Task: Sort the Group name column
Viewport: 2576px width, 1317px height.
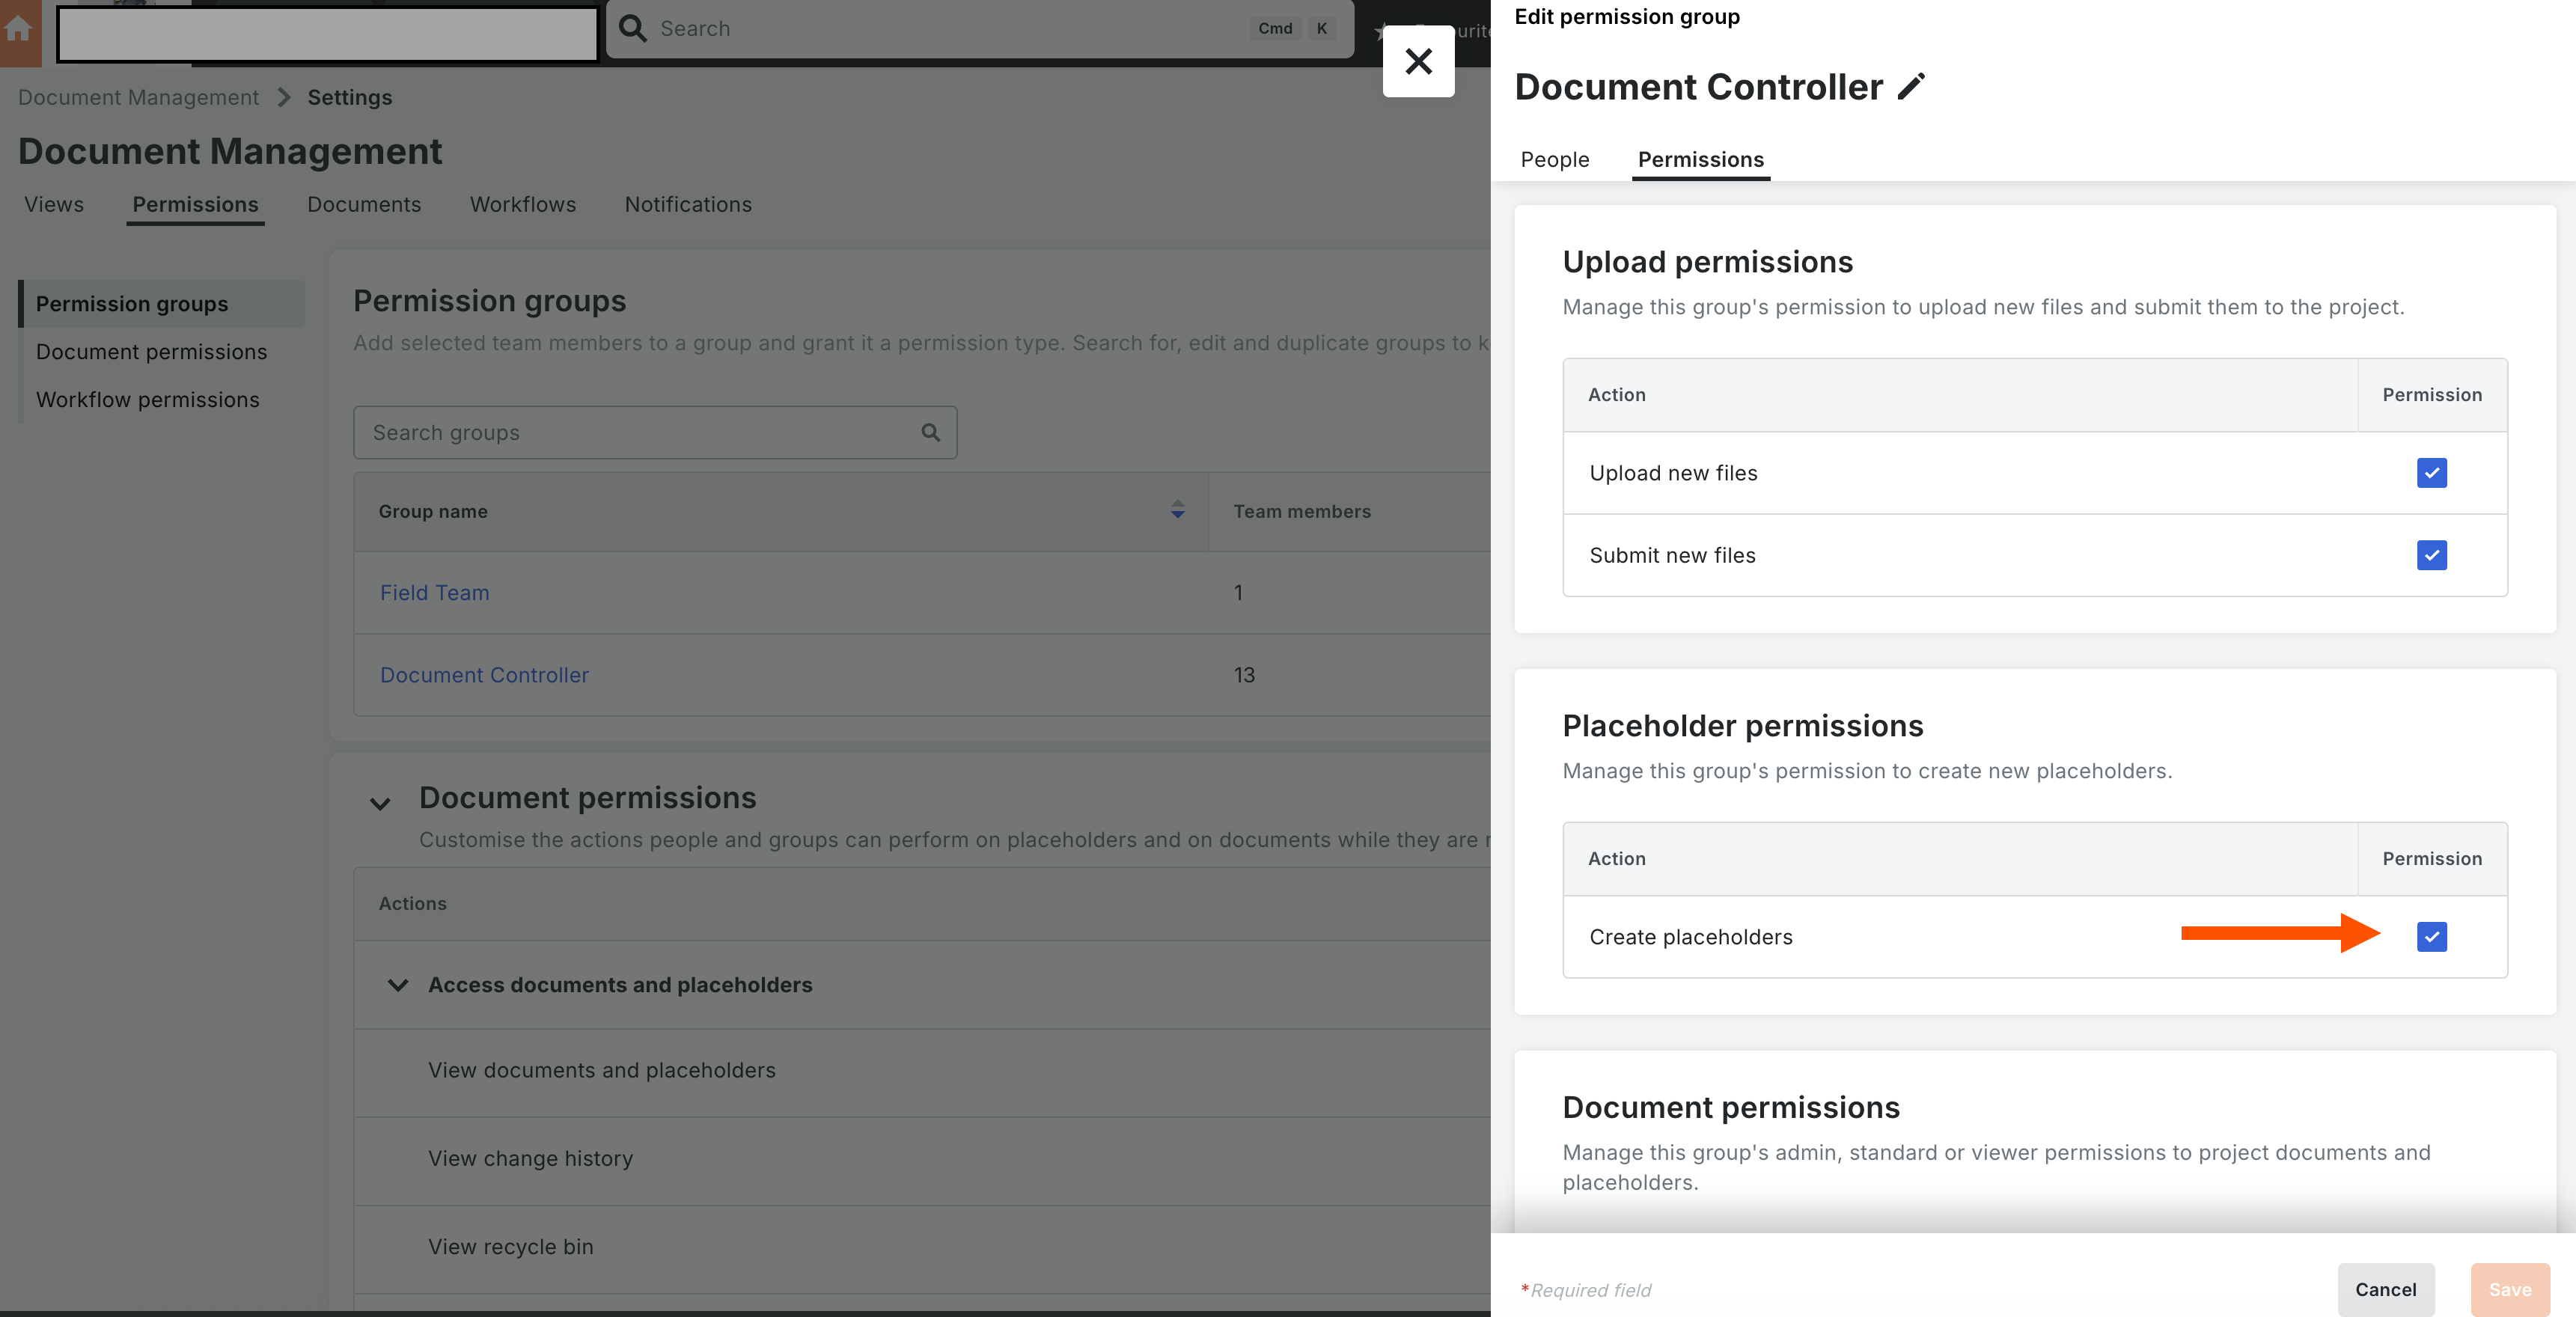Action: click(x=1178, y=512)
